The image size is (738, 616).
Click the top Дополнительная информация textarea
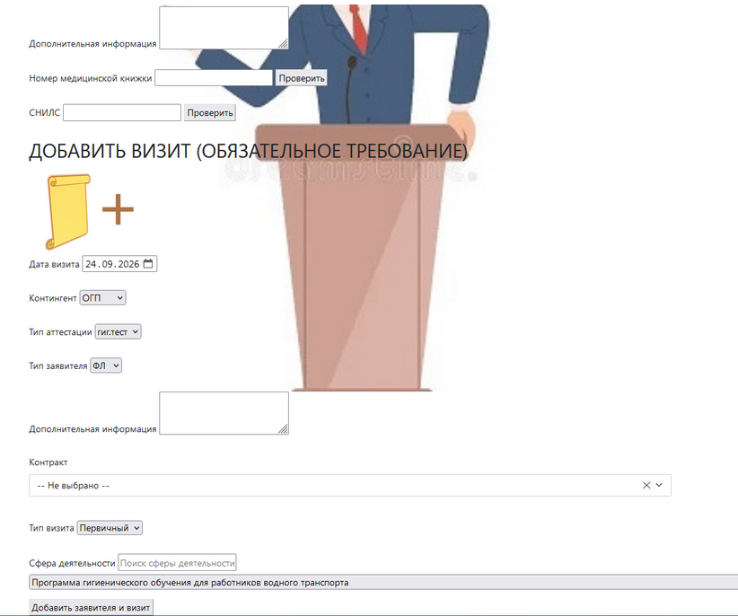224,28
